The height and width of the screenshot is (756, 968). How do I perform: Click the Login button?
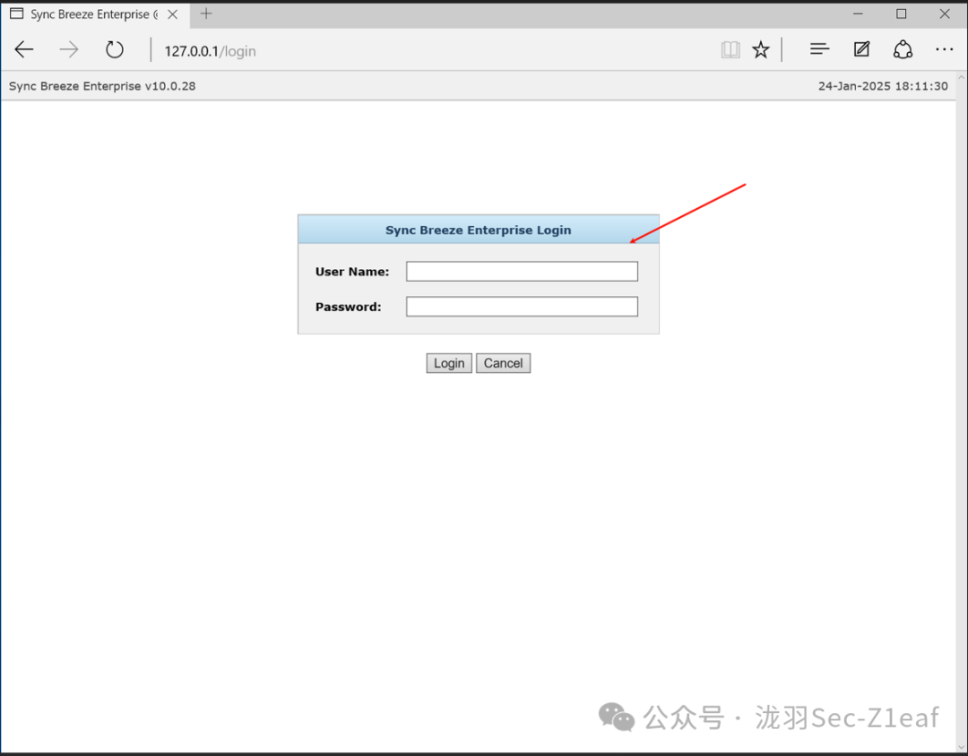tap(449, 363)
